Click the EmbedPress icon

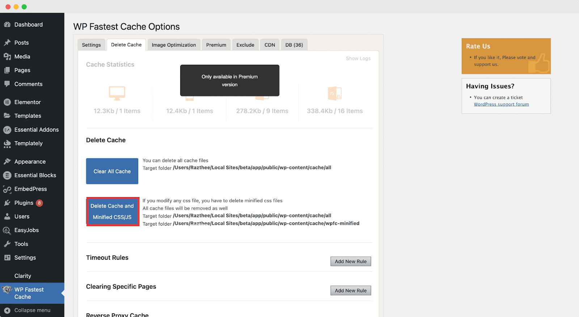pos(7,189)
